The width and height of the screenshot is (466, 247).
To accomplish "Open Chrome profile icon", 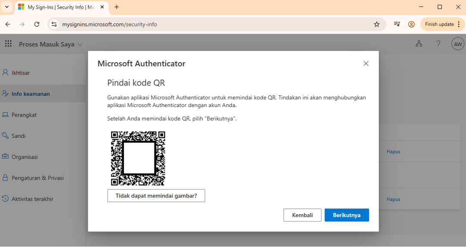I will click(411, 24).
